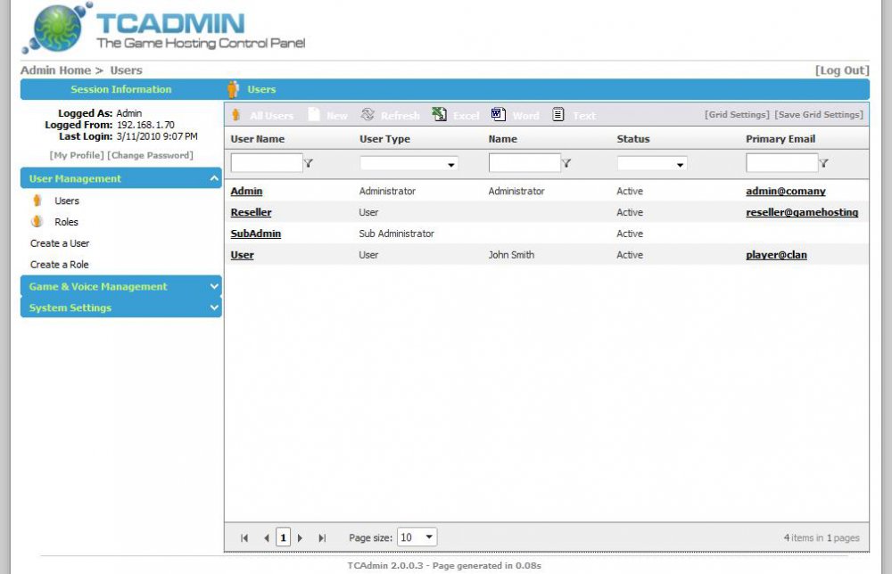Click the All Users toolbar icon
This screenshot has height=574, width=892.
coord(236,115)
